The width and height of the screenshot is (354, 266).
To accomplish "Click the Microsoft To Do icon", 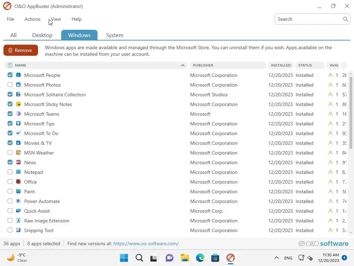I will 18,133.
